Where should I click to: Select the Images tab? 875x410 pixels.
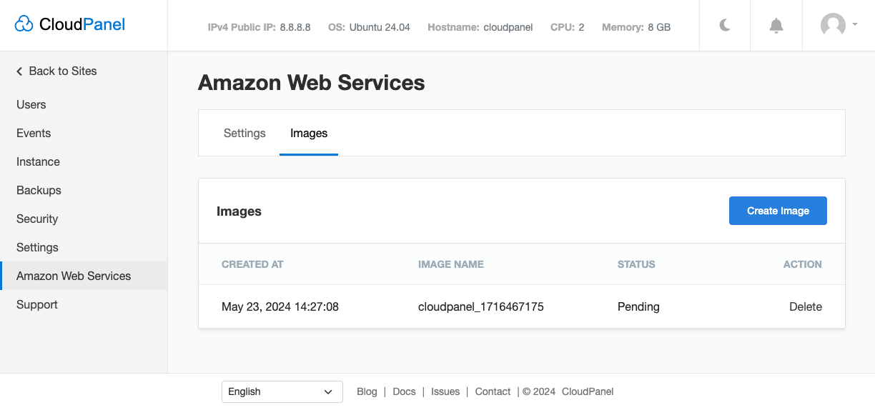tap(309, 134)
